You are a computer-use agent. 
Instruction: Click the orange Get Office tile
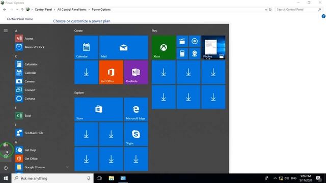(111, 72)
